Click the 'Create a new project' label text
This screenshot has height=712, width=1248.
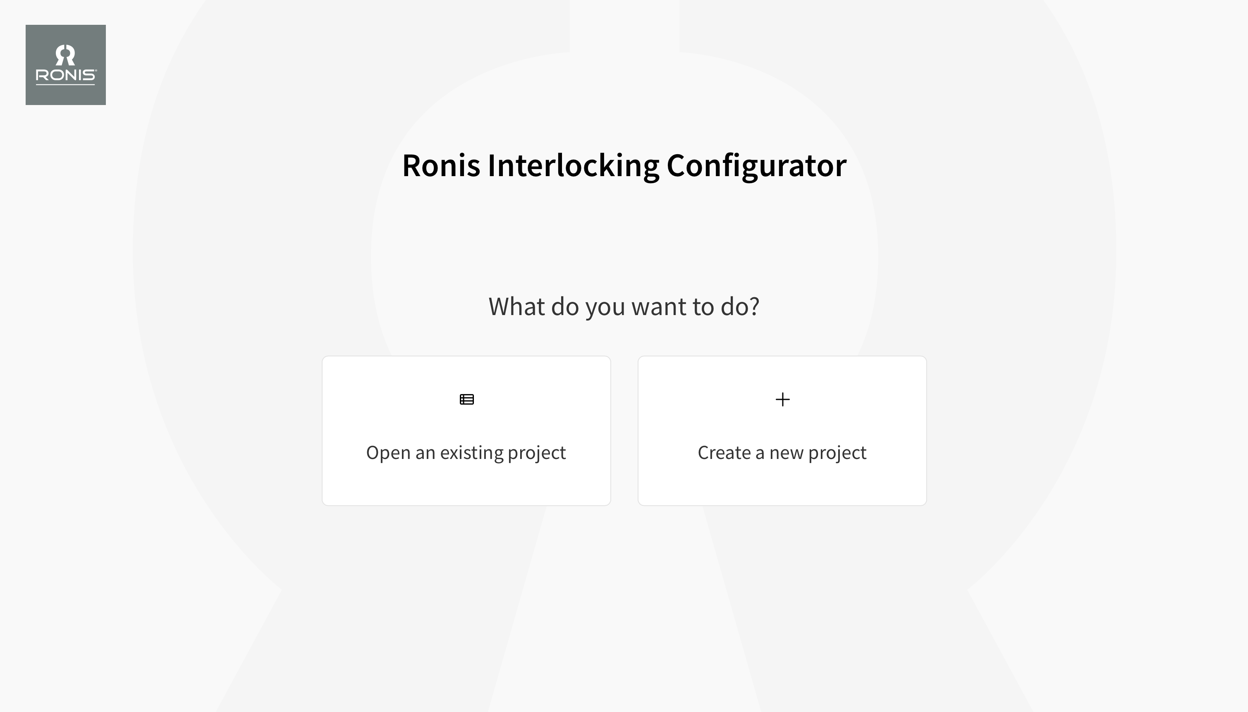click(782, 452)
